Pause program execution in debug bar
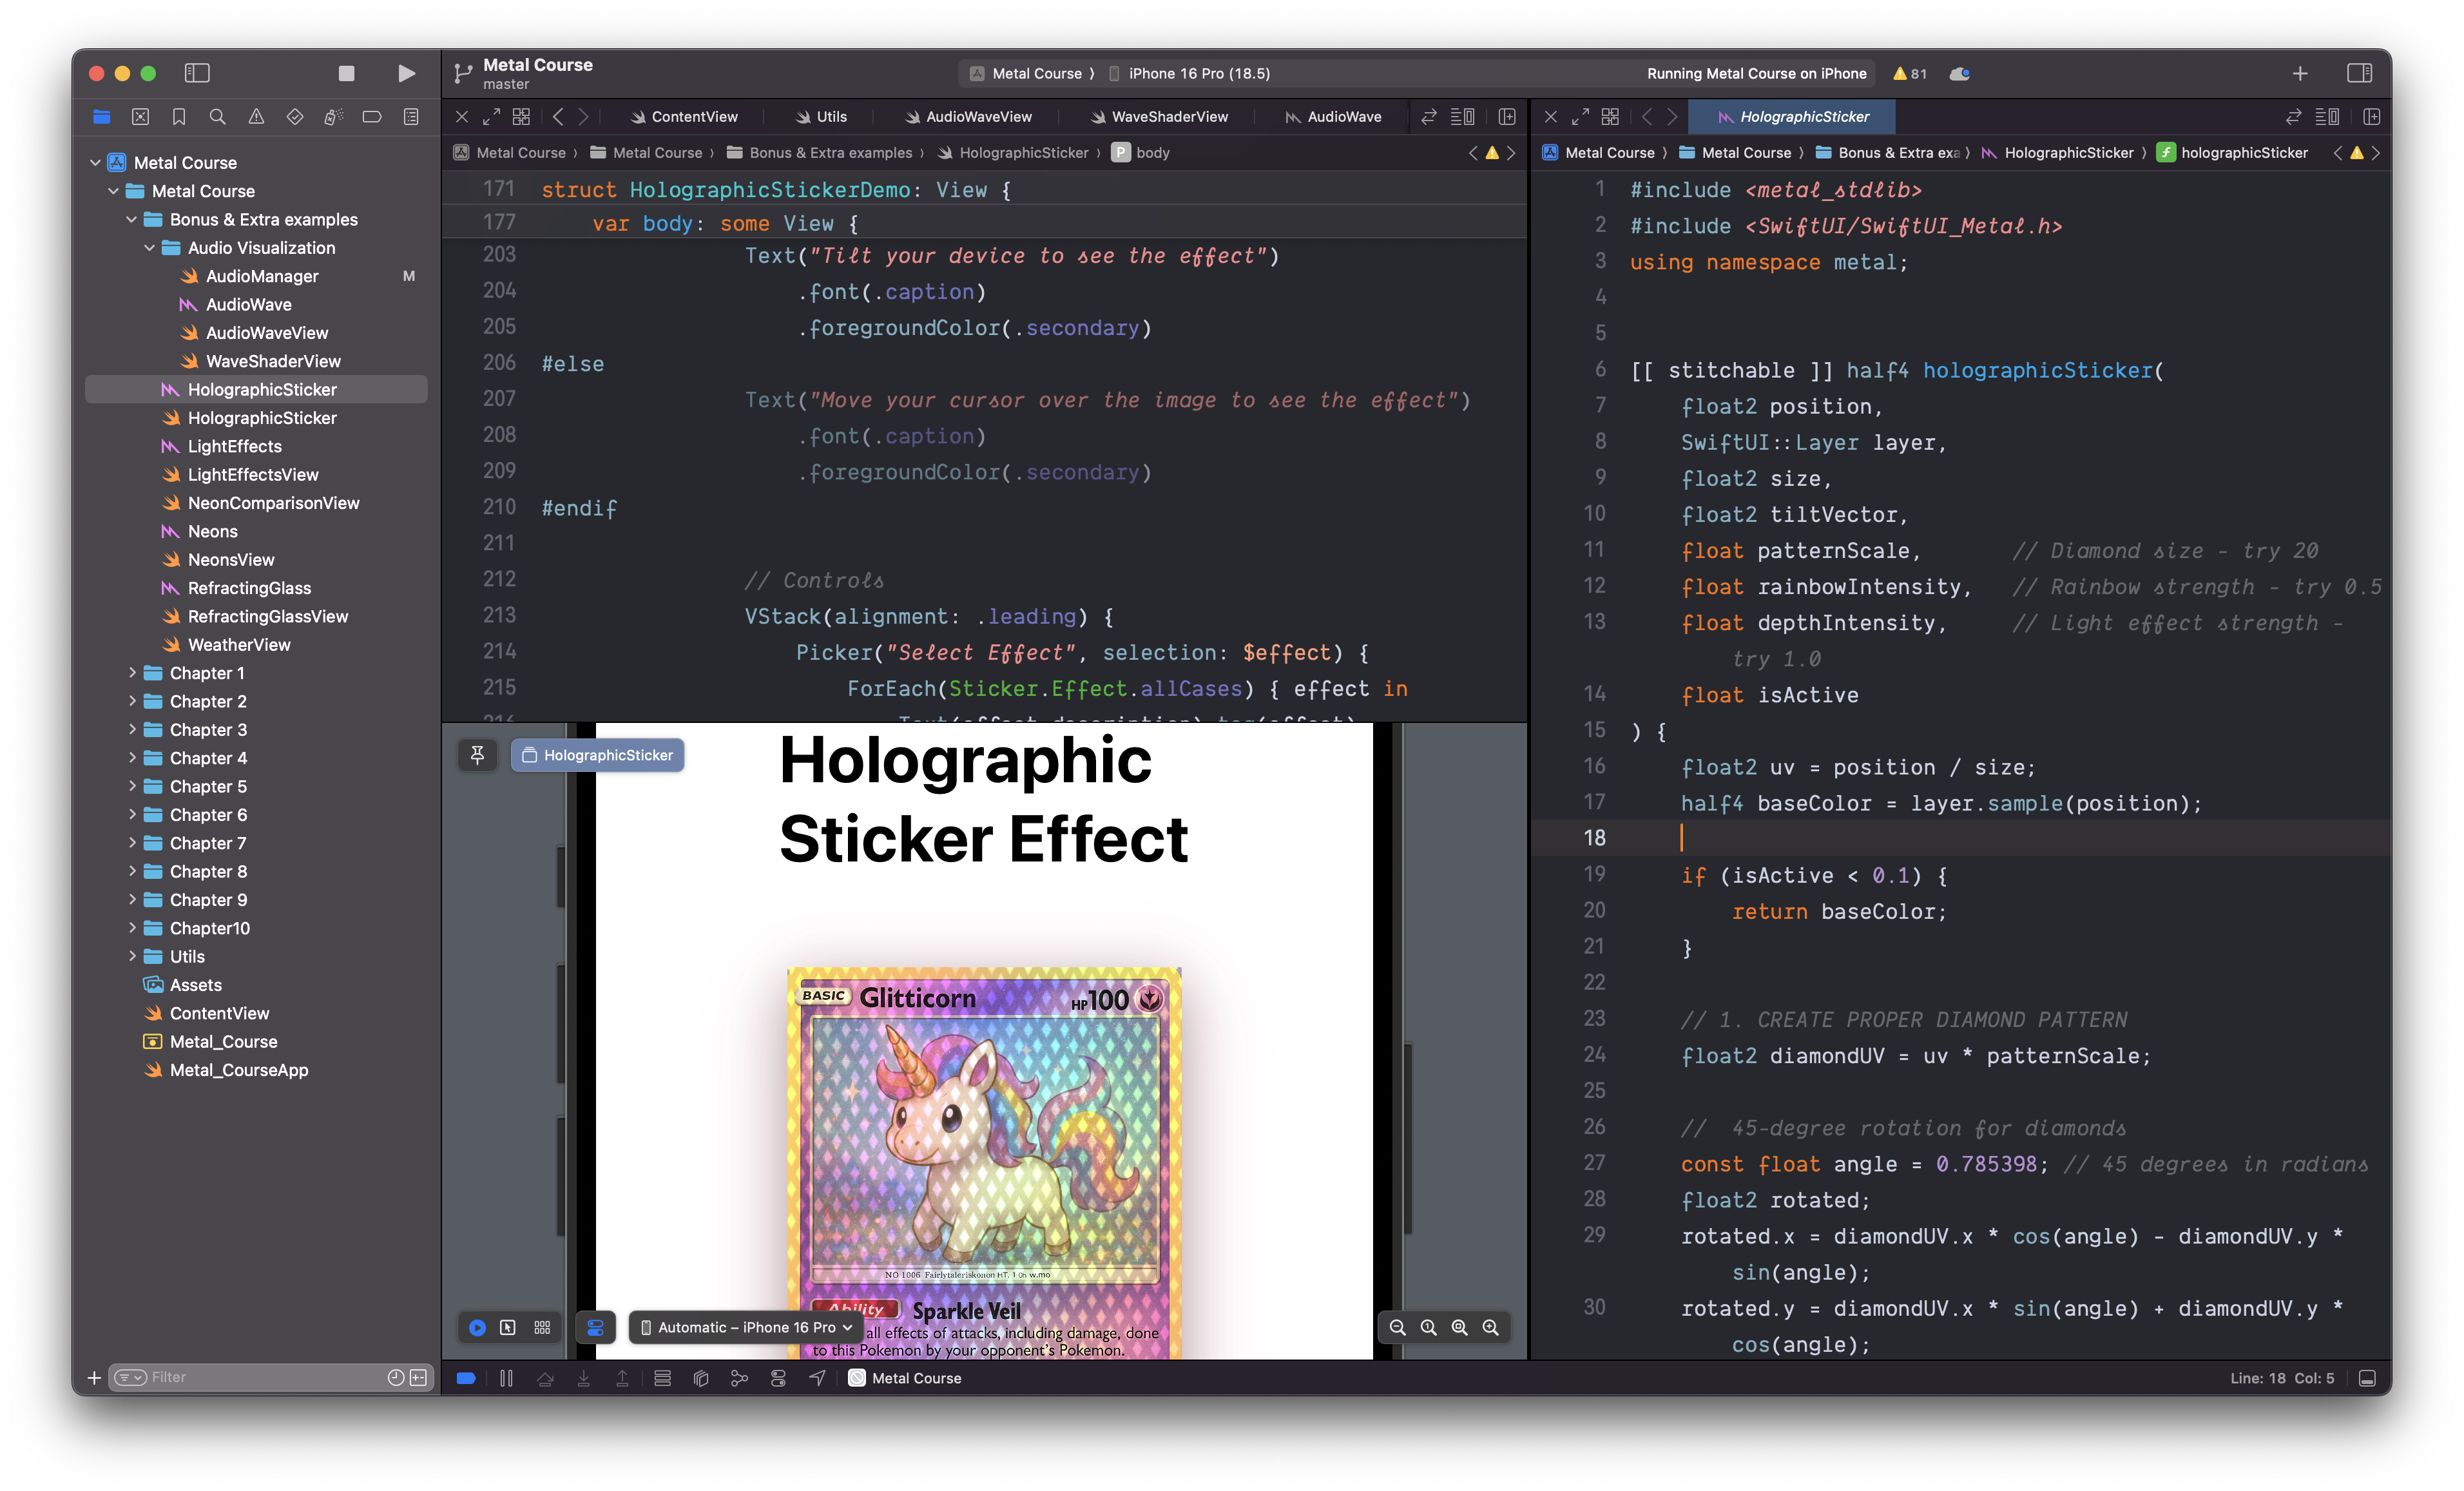Viewport: 2464px width, 1491px height. 506,1378
